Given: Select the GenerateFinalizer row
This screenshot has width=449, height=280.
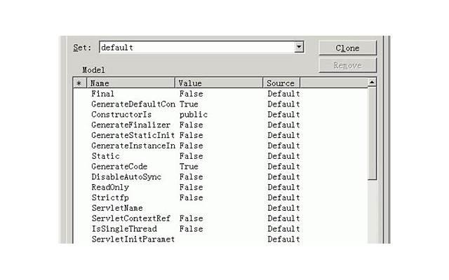Looking at the screenshot, I should click(130, 125).
